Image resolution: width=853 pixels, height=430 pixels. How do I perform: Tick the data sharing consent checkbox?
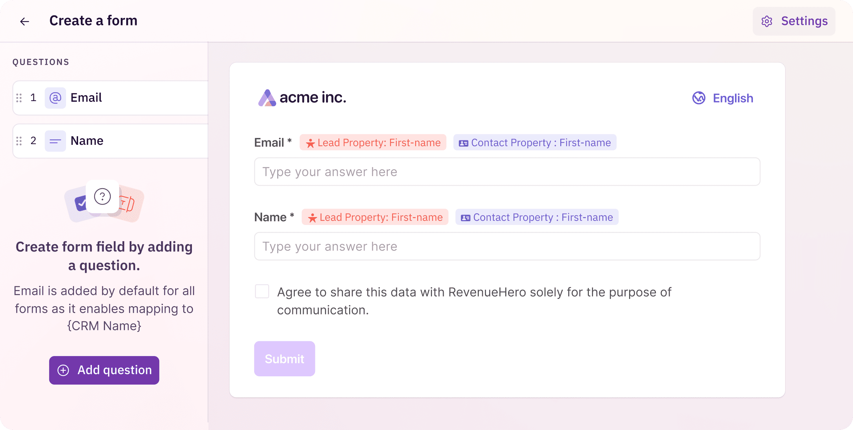262,291
